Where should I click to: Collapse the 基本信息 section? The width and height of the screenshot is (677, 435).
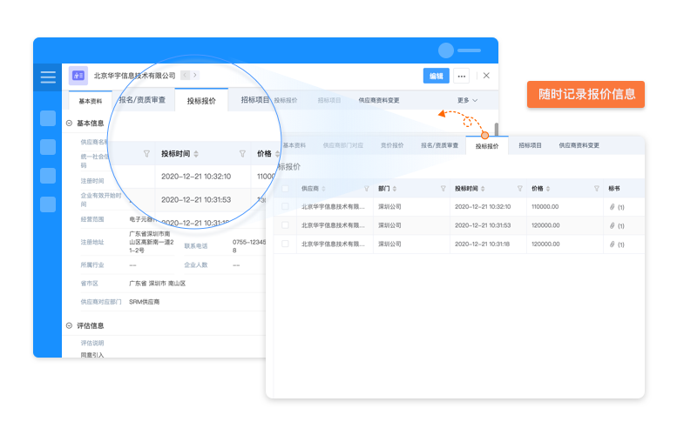69,124
